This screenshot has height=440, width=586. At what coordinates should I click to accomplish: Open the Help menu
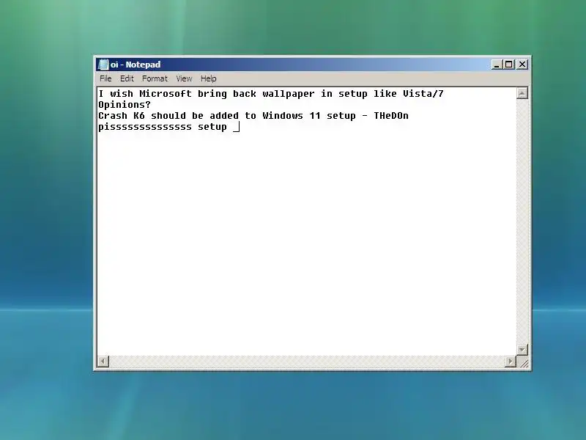pyautogui.click(x=208, y=78)
